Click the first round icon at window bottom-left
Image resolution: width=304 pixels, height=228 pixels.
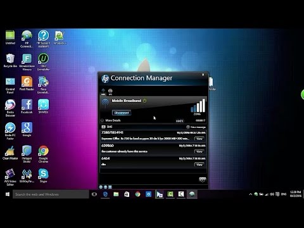pyautogui.click(x=101, y=187)
